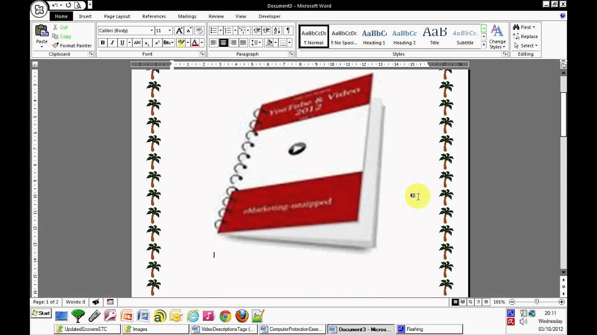The image size is (597, 335).
Task: Apply Superscript formatting
Action: [157, 43]
